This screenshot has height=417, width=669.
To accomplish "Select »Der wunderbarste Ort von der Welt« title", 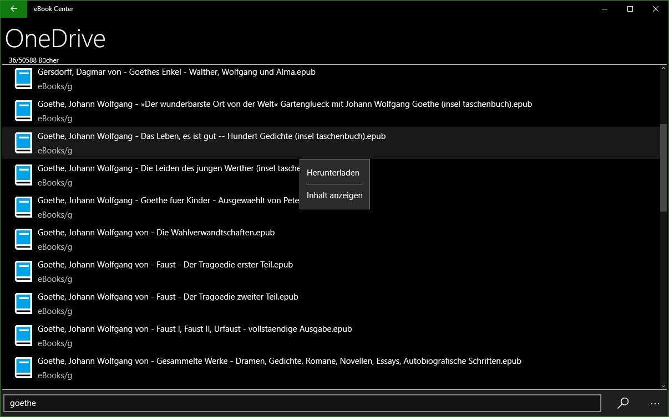I will (285, 104).
